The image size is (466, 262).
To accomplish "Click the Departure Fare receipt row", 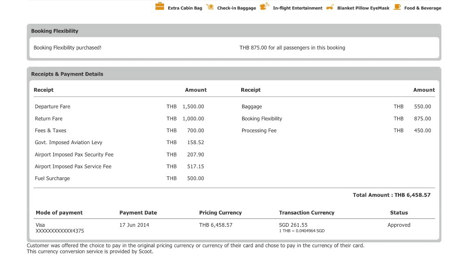I will click(x=53, y=106).
